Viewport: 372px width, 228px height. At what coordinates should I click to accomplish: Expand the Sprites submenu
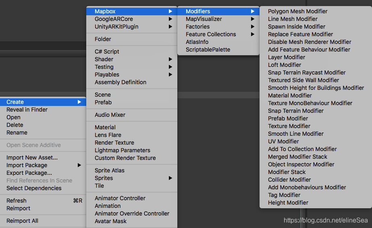tap(132, 178)
